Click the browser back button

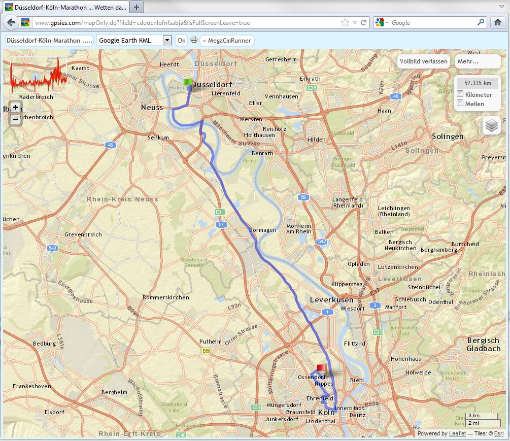point(11,23)
